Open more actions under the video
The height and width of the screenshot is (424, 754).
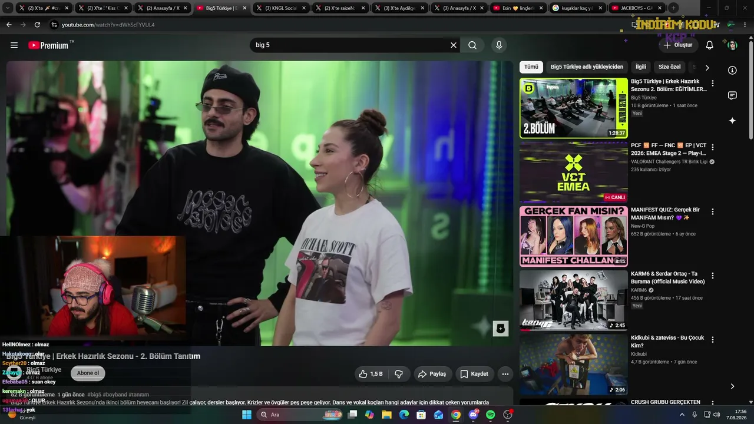click(505, 374)
